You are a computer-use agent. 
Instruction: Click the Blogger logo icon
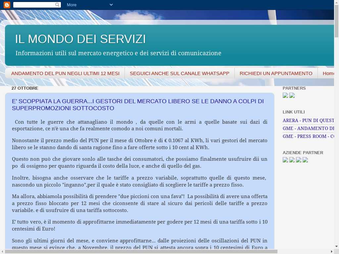[7, 5]
